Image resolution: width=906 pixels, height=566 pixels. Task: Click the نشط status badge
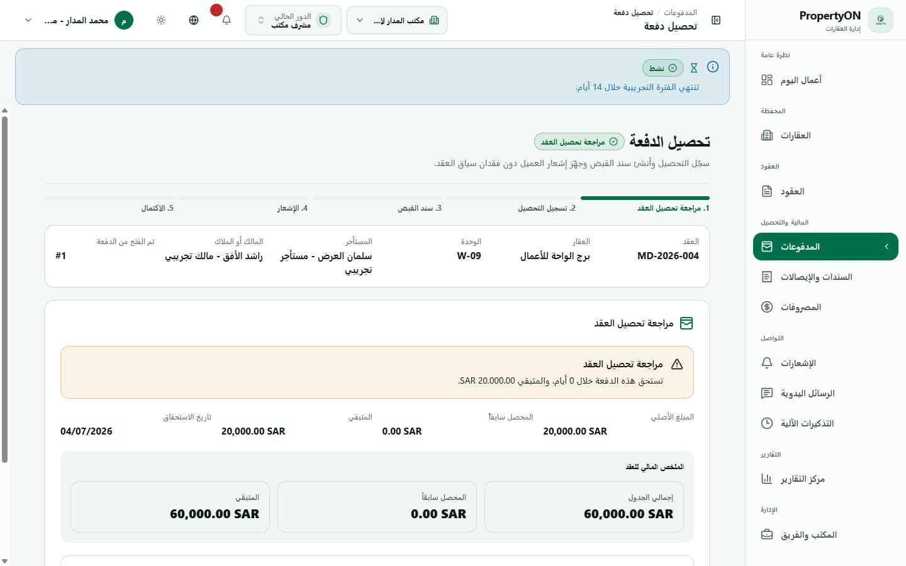[x=663, y=67]
